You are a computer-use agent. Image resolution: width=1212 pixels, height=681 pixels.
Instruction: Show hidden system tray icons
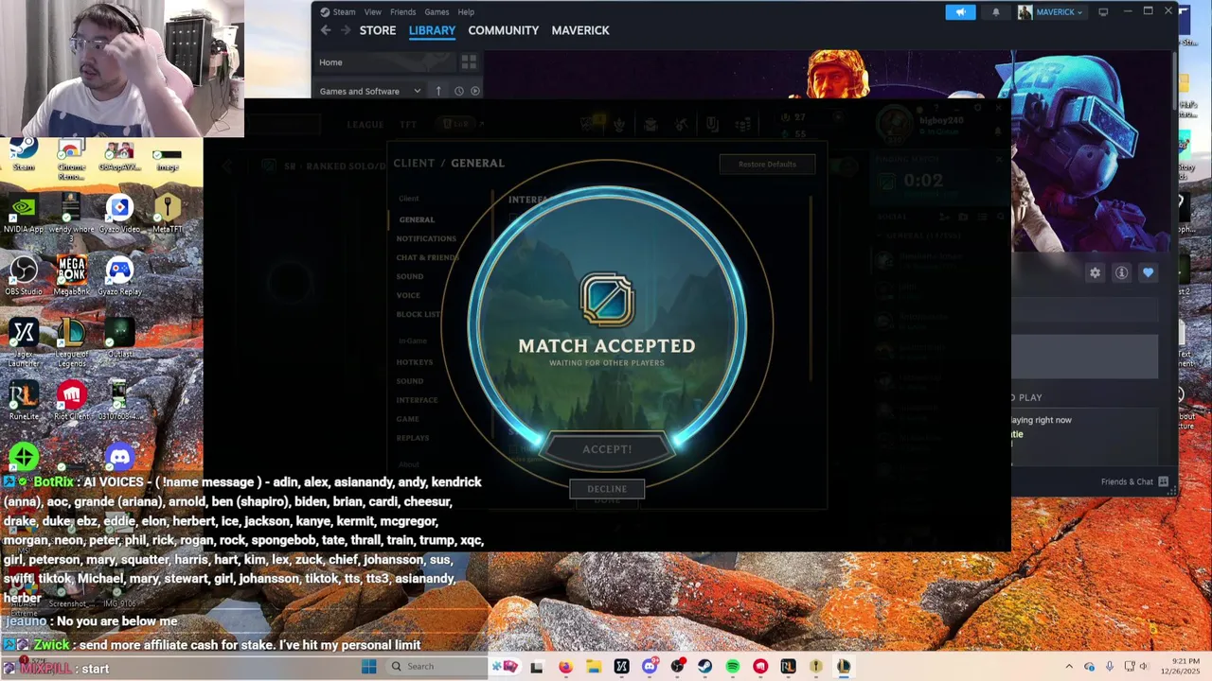pyautogui.click(x=1069, y=667)
